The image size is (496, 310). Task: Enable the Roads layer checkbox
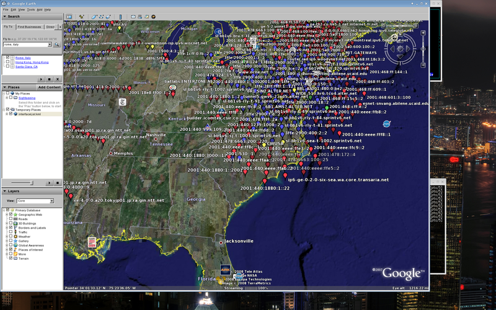coord(11,219)
